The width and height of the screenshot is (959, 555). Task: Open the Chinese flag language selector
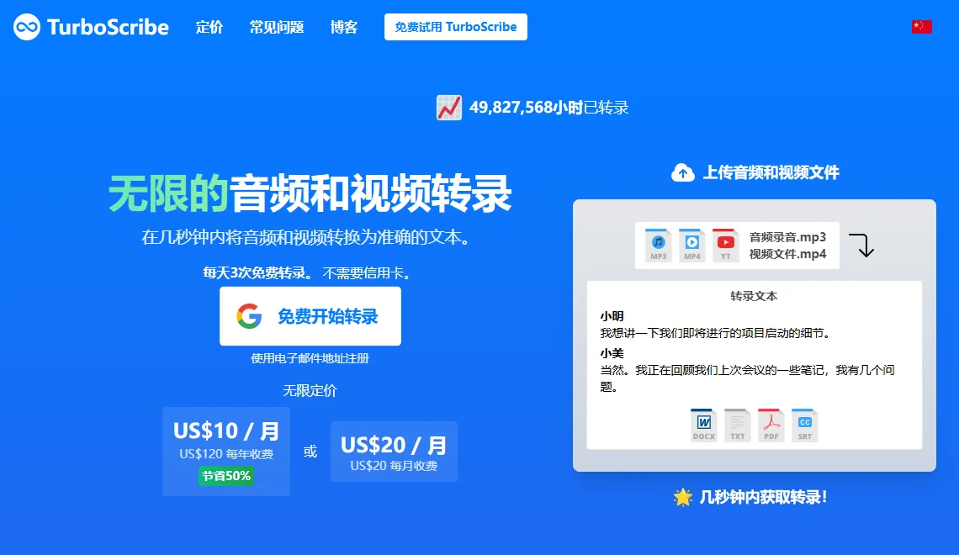click(922, 27)
